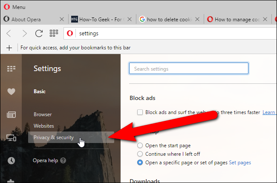Click the HTG favicon on How-To Geek tab
The width and height of the screenshot is (277, 183).
[75, 19]
